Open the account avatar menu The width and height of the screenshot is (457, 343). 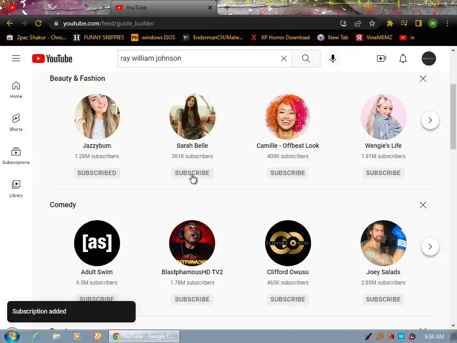point(429,59)
